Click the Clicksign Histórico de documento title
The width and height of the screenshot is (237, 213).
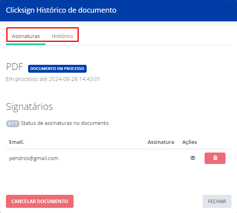[x=61, y=10]
